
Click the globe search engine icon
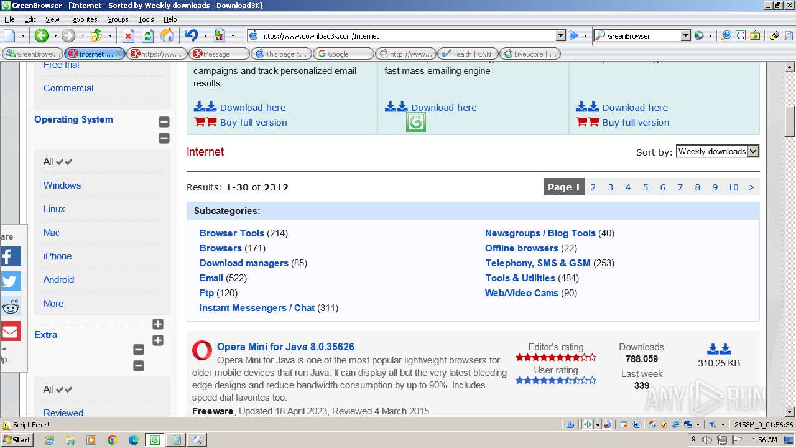click(699, 35)
